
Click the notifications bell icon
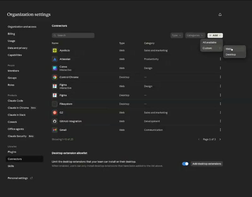[x=220, y=14]
